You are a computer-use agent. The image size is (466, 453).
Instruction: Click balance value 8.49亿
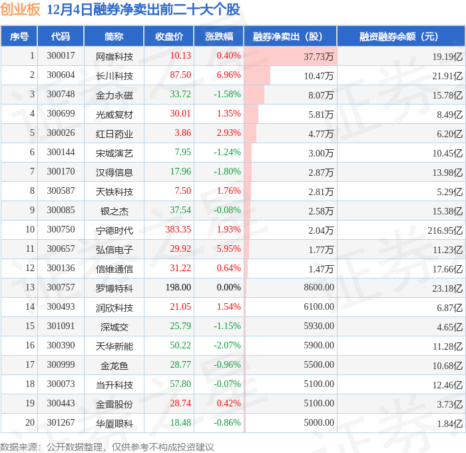pyautogui.click(x=449, y=115)
